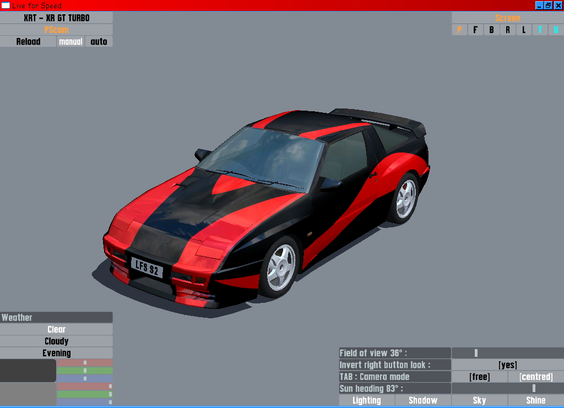This screenshot has height=408, width=564.
Task: Select the R right view button
Action: pyautogui.click(x=507, y=30)
